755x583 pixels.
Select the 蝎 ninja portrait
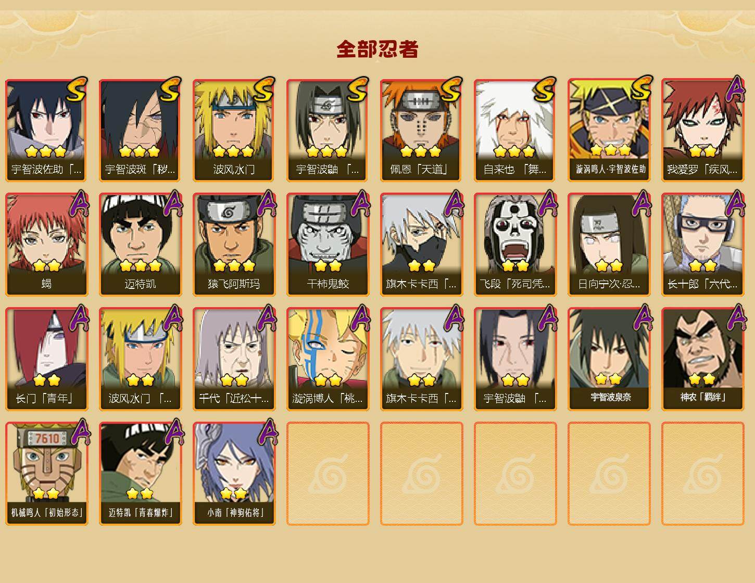[x=46, y=245]
